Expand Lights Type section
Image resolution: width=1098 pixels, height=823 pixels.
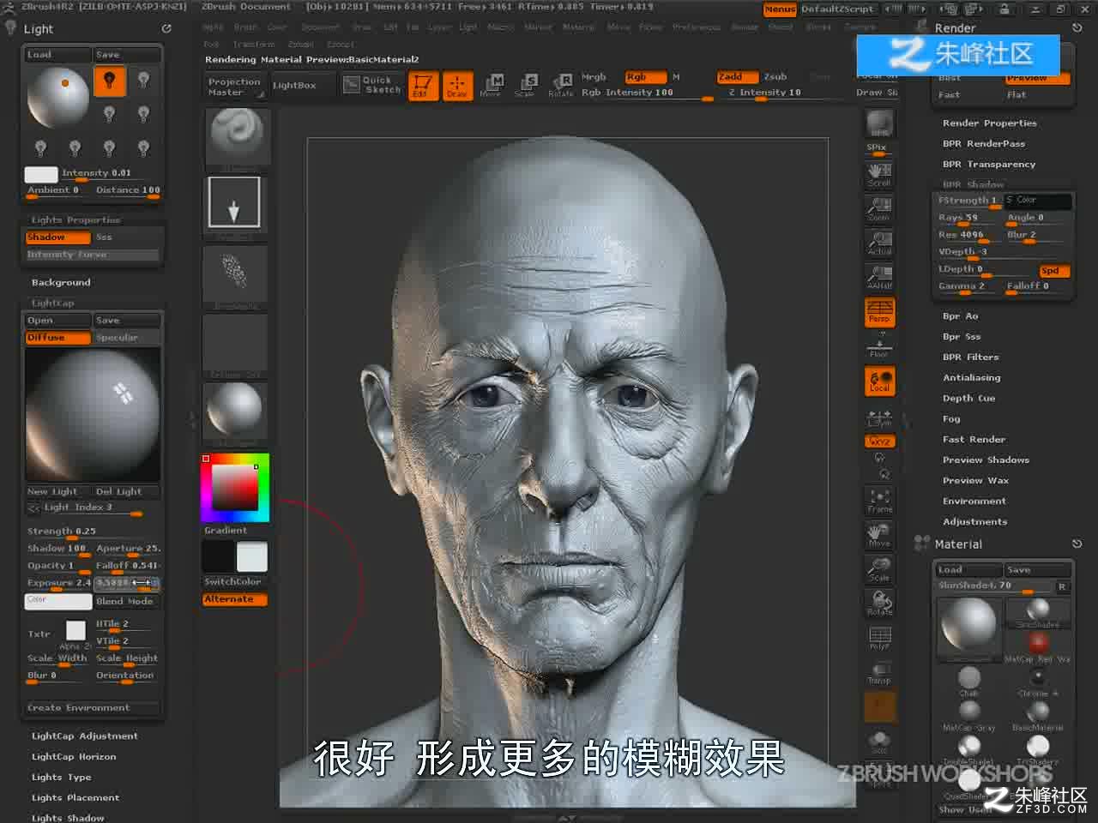(61, 778)
